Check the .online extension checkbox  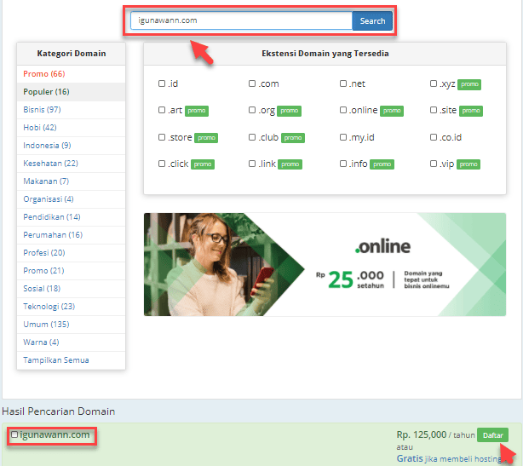(343, 110)
